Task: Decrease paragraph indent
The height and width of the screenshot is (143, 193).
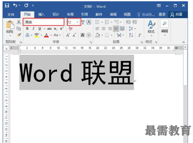Action: pyautogui.click(x=128, y=22)
